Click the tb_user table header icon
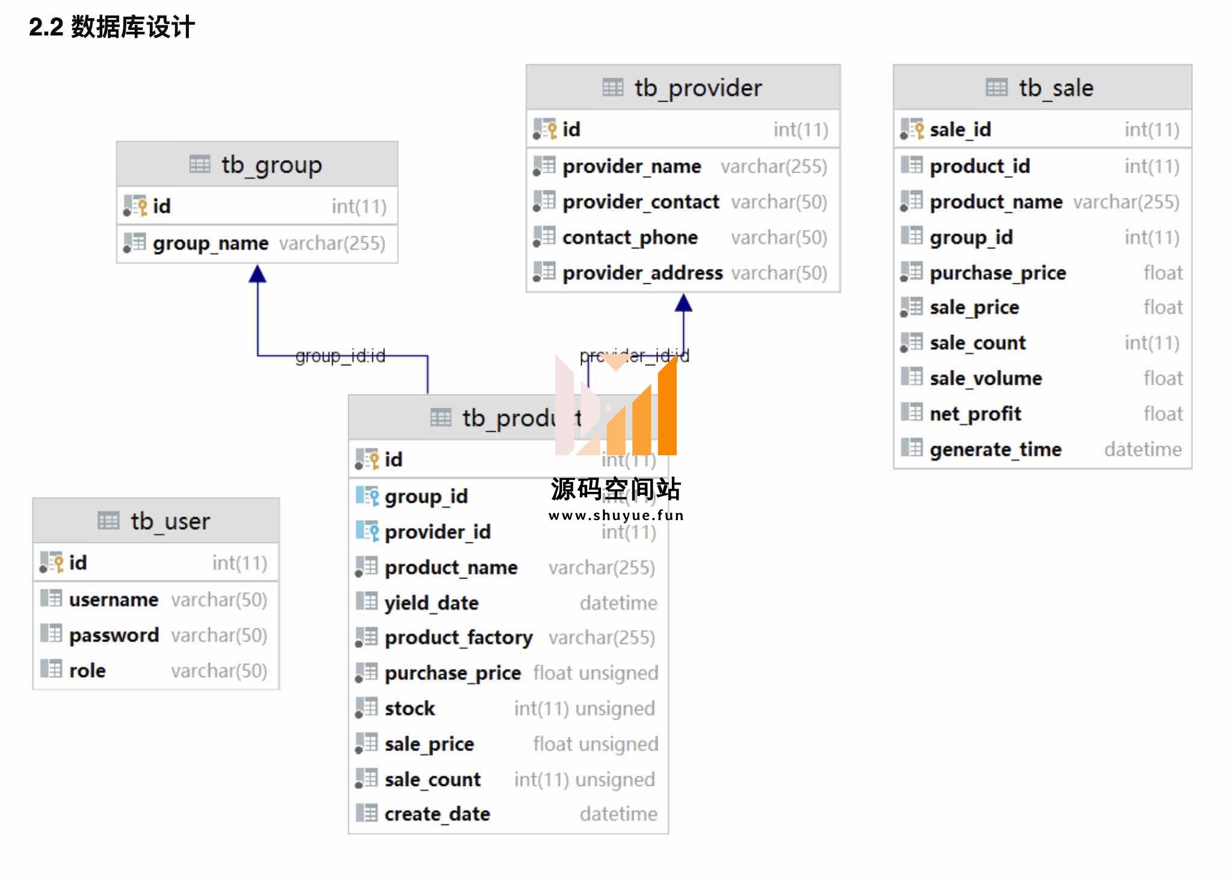The width and height of the screenshot is (1232, 878). (x=108, y=520)
